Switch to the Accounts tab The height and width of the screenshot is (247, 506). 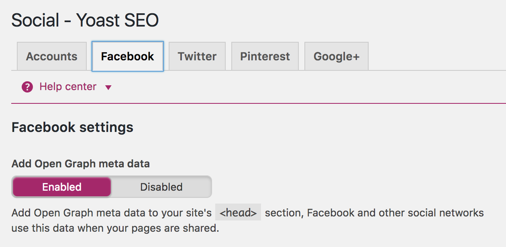pyautogui.click(x=52, y=56)
